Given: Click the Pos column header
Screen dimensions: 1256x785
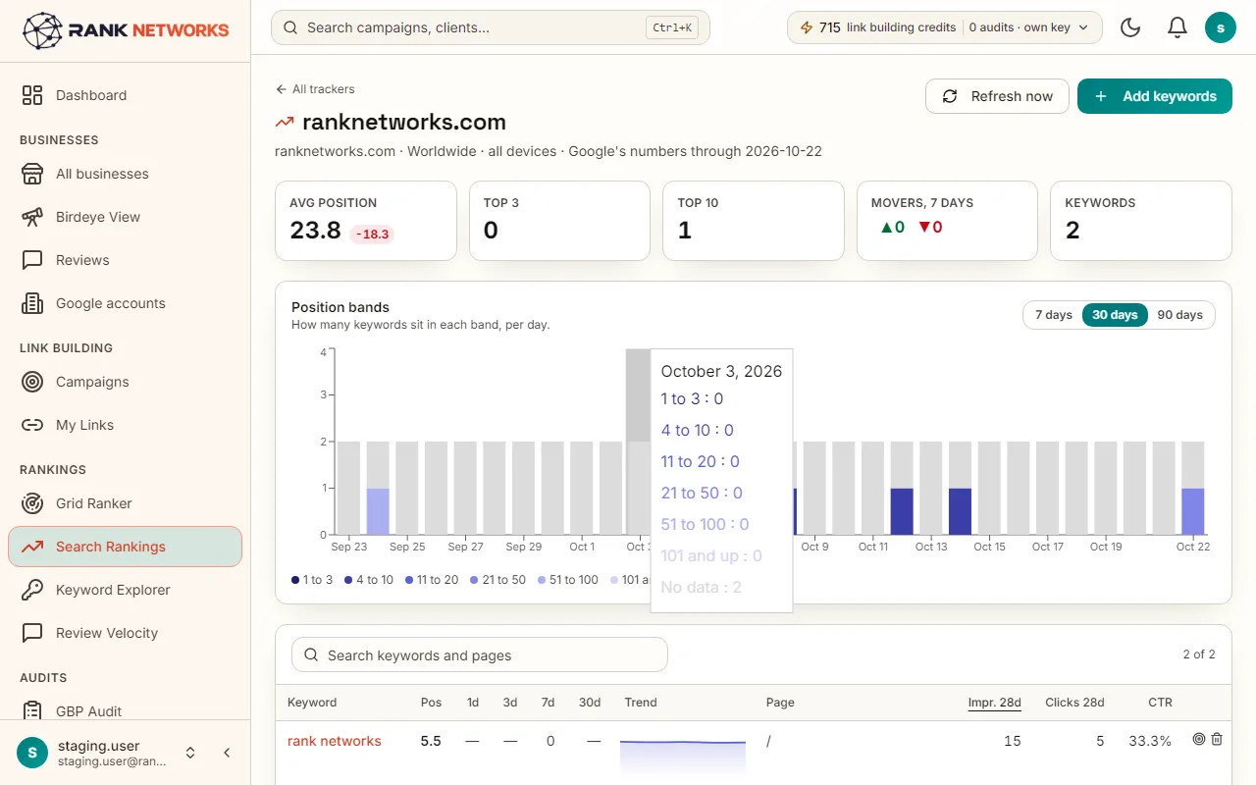Looking at the screenshot, I should click(x=432, y=703).
